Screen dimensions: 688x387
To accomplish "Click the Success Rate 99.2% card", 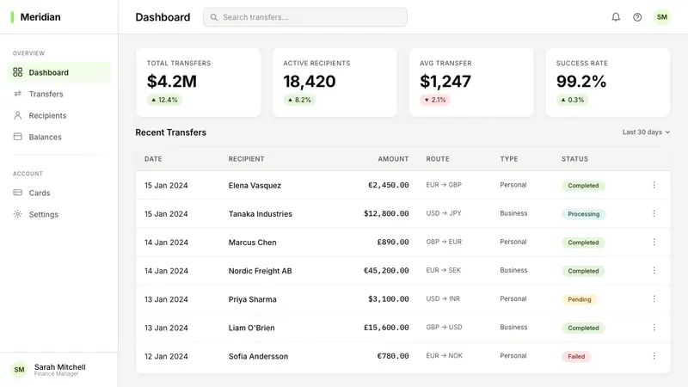I will tap(608, 83).
